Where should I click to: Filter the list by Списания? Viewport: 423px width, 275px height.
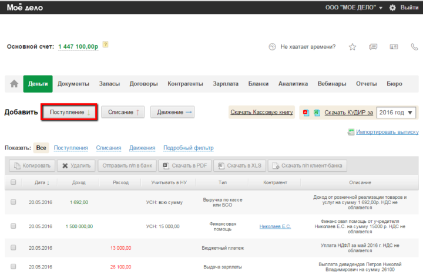[108, 148]
